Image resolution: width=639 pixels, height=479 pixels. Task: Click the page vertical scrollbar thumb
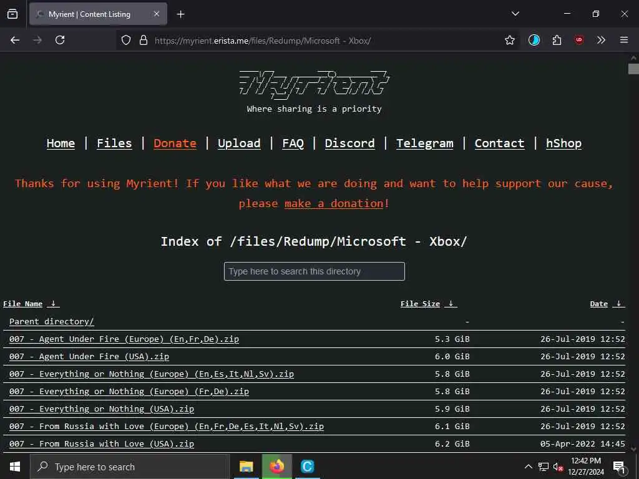coord(633,69)
